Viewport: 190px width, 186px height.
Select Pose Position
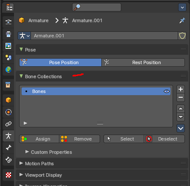61,62
